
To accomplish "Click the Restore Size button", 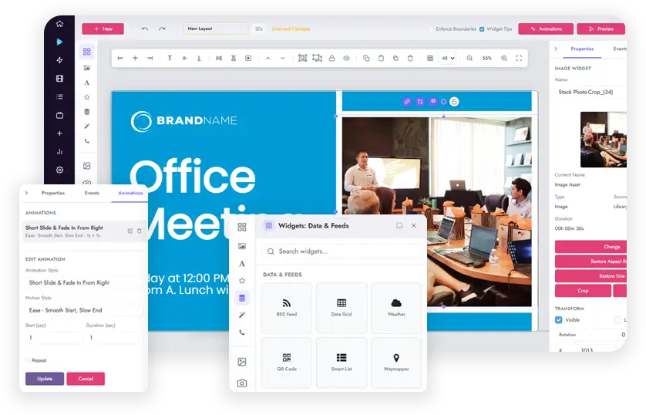I will click(x=590, y=276).
